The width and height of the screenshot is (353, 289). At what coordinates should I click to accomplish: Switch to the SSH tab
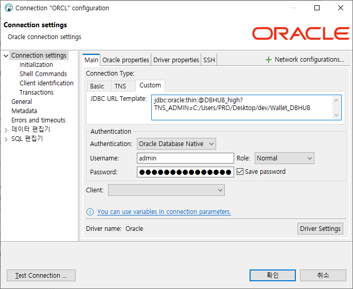click(209, 60)
